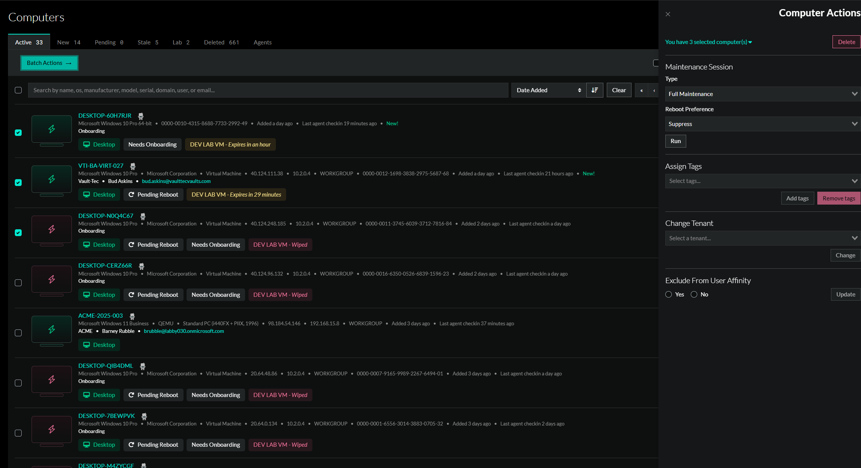This screenshot has width=861, height=468.
Task: Click Pending Reboot tag on DESKTOP-QIB4DML
Action: (x=154, y=395)
